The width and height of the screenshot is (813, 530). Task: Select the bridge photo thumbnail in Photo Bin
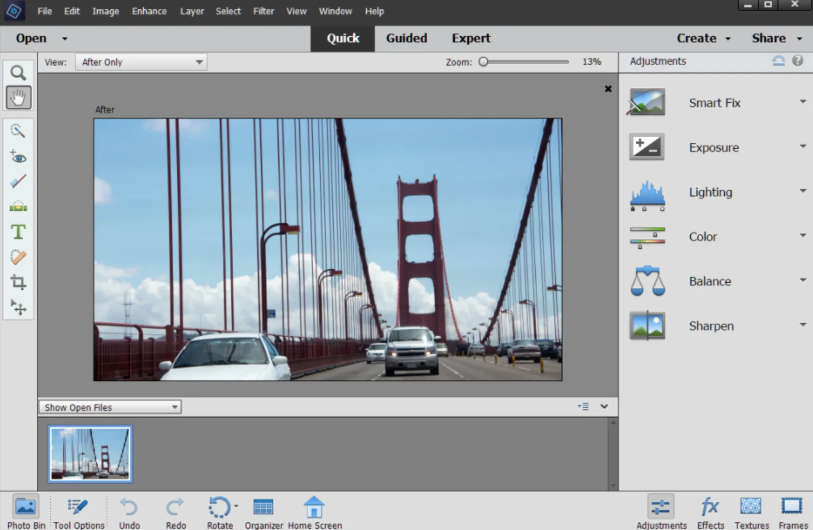89,454
